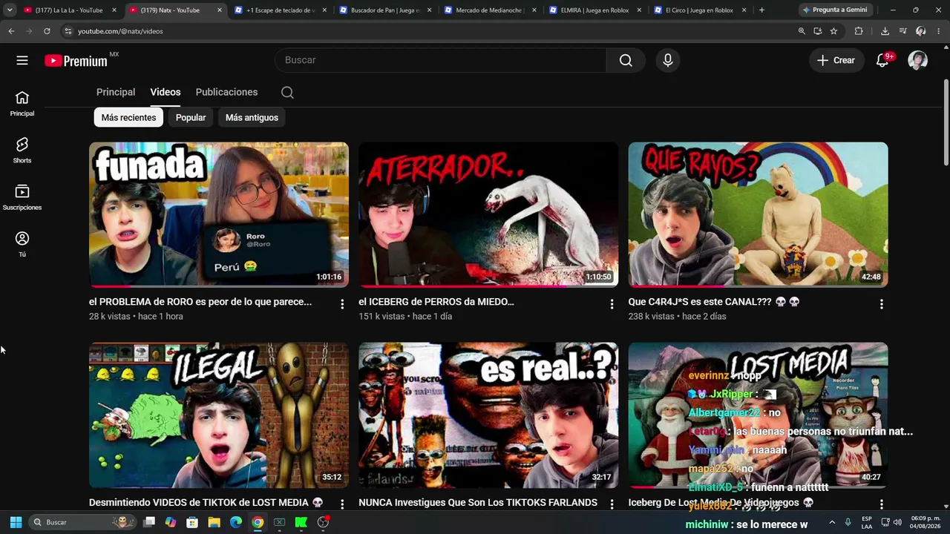
Task: Open options for Que C4R4J*S video
Action: pos(881,304)
